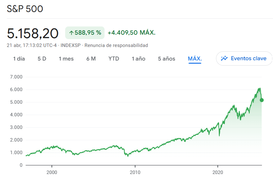Select the YTD range tab
The width and height of the screenshot is (273, 180).
(114, 59)
